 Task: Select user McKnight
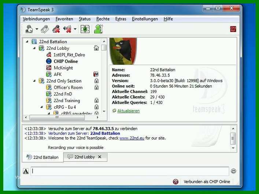[63, 68]
